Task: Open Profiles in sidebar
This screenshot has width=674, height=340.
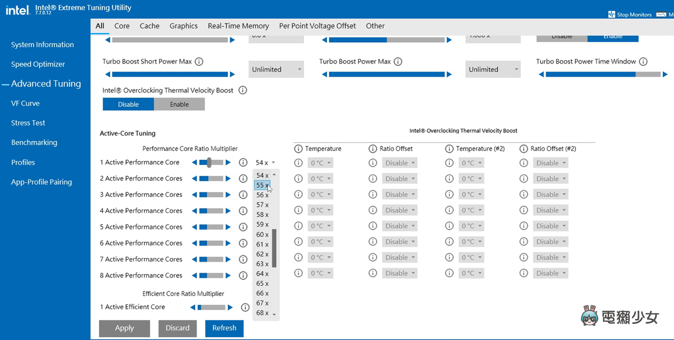Action: pyautogui.click(x=23, y=162)
